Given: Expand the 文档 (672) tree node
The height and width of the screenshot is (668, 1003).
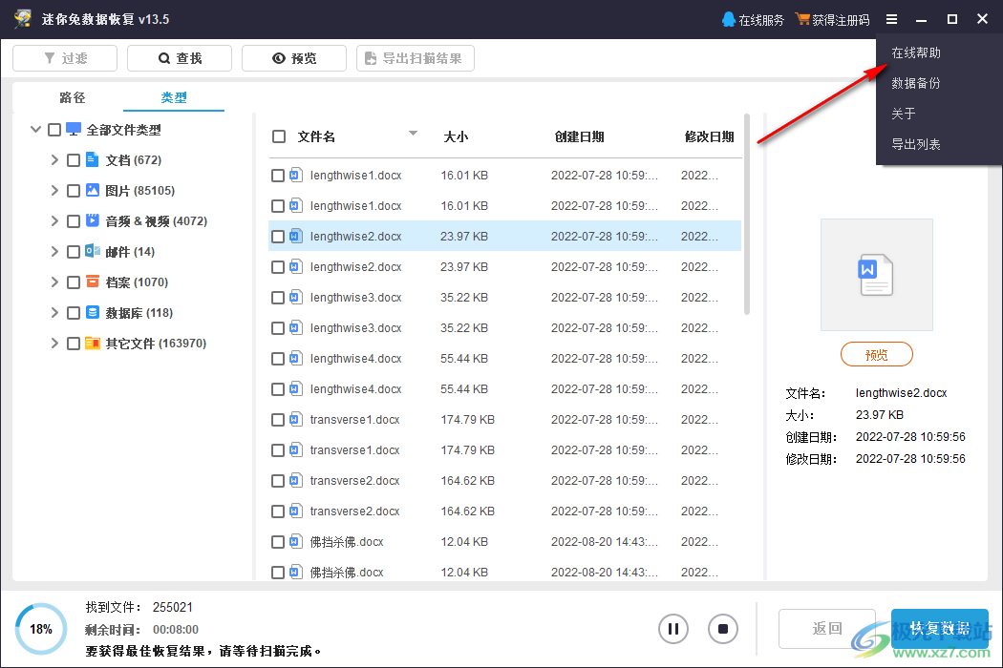Looking at the screenshot, I should pyautogui.click(x=54, y=159).
